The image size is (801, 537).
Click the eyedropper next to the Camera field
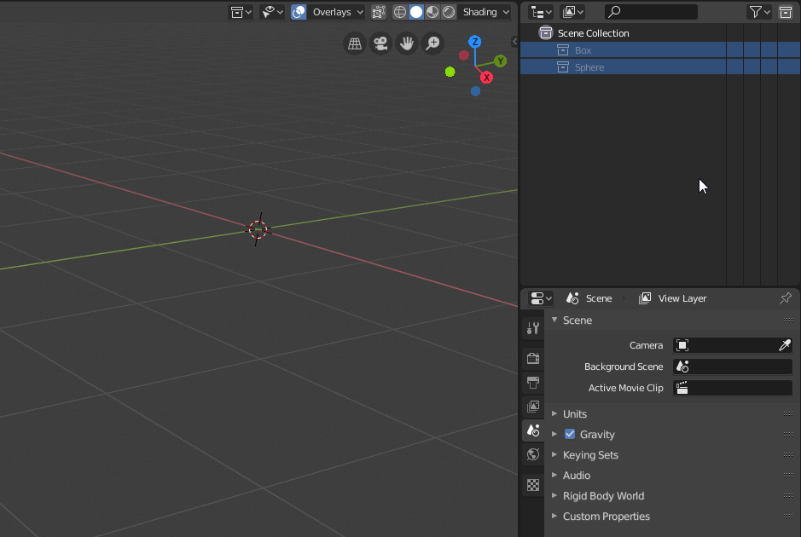[x=785, y=345]
